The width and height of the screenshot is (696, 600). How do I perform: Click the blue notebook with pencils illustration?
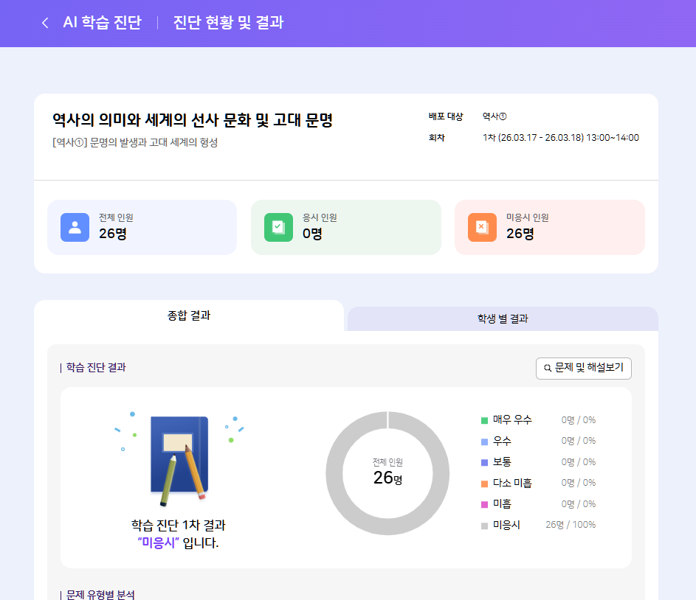pyautogui.click(x=179, y=456)
